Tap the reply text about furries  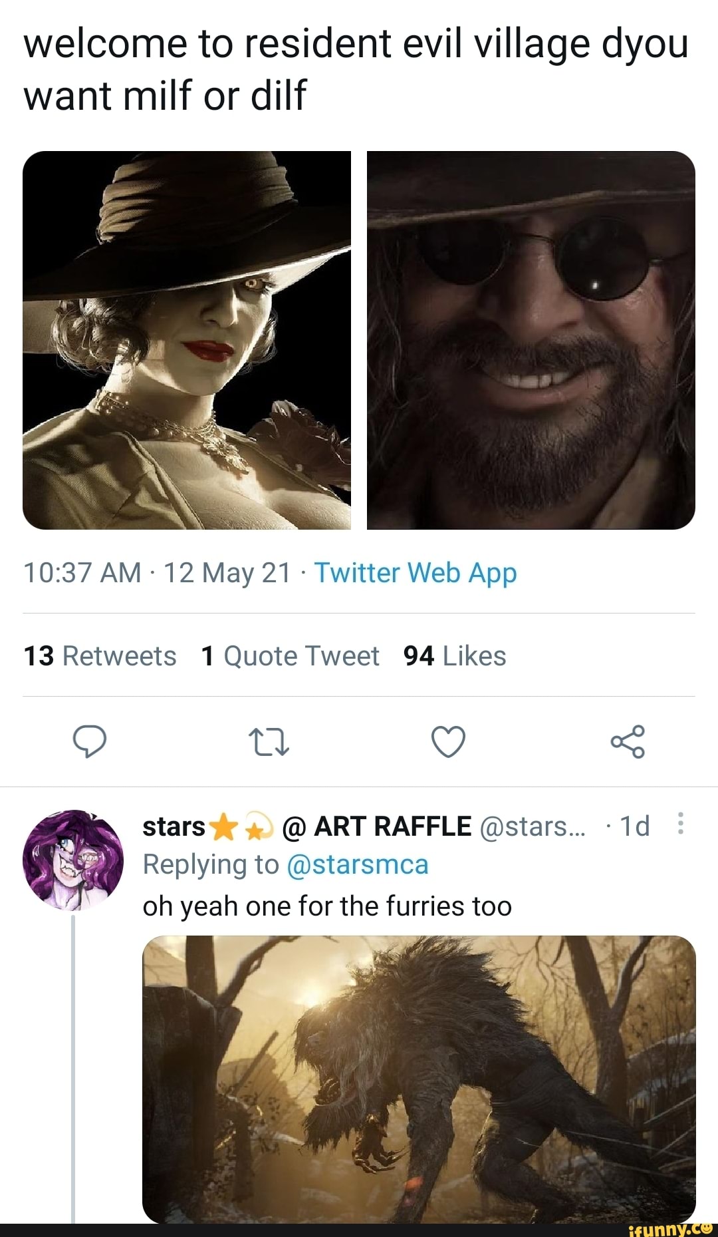327,906
